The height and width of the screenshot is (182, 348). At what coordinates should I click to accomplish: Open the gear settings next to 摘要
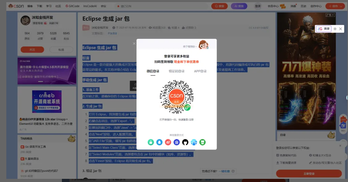coord(335,29)
